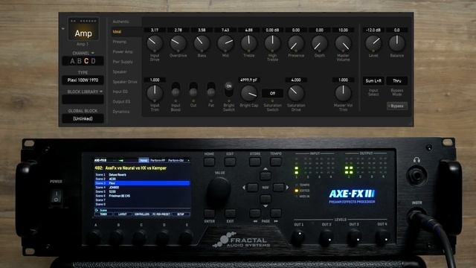Click the Treble value field 4.88
The height and width of the screenshot is (268, 476).
[249, 30]
